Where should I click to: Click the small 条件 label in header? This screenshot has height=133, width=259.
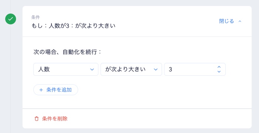36,17
